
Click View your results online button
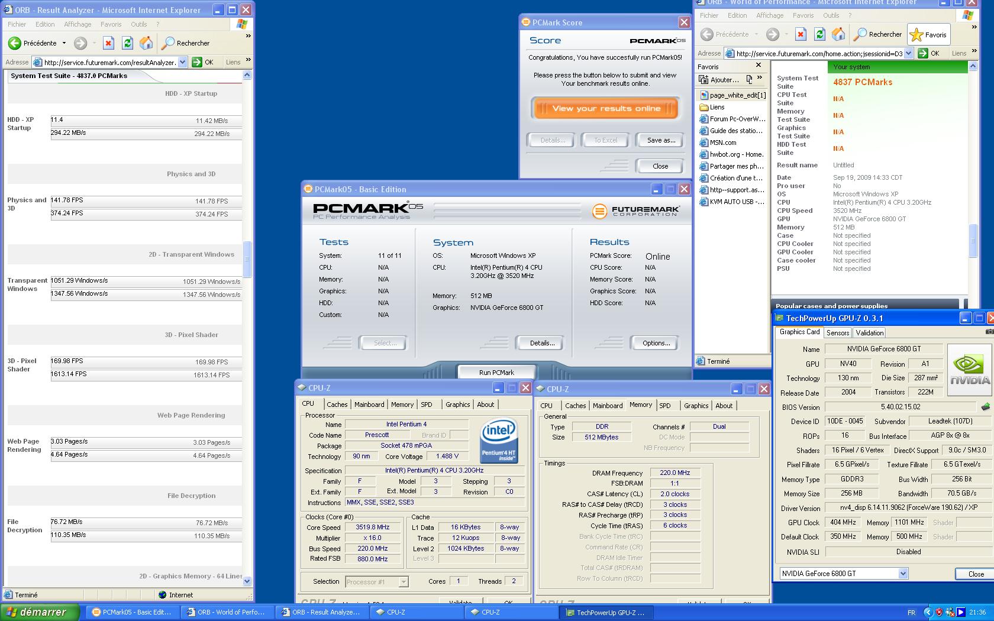point(605,108)
